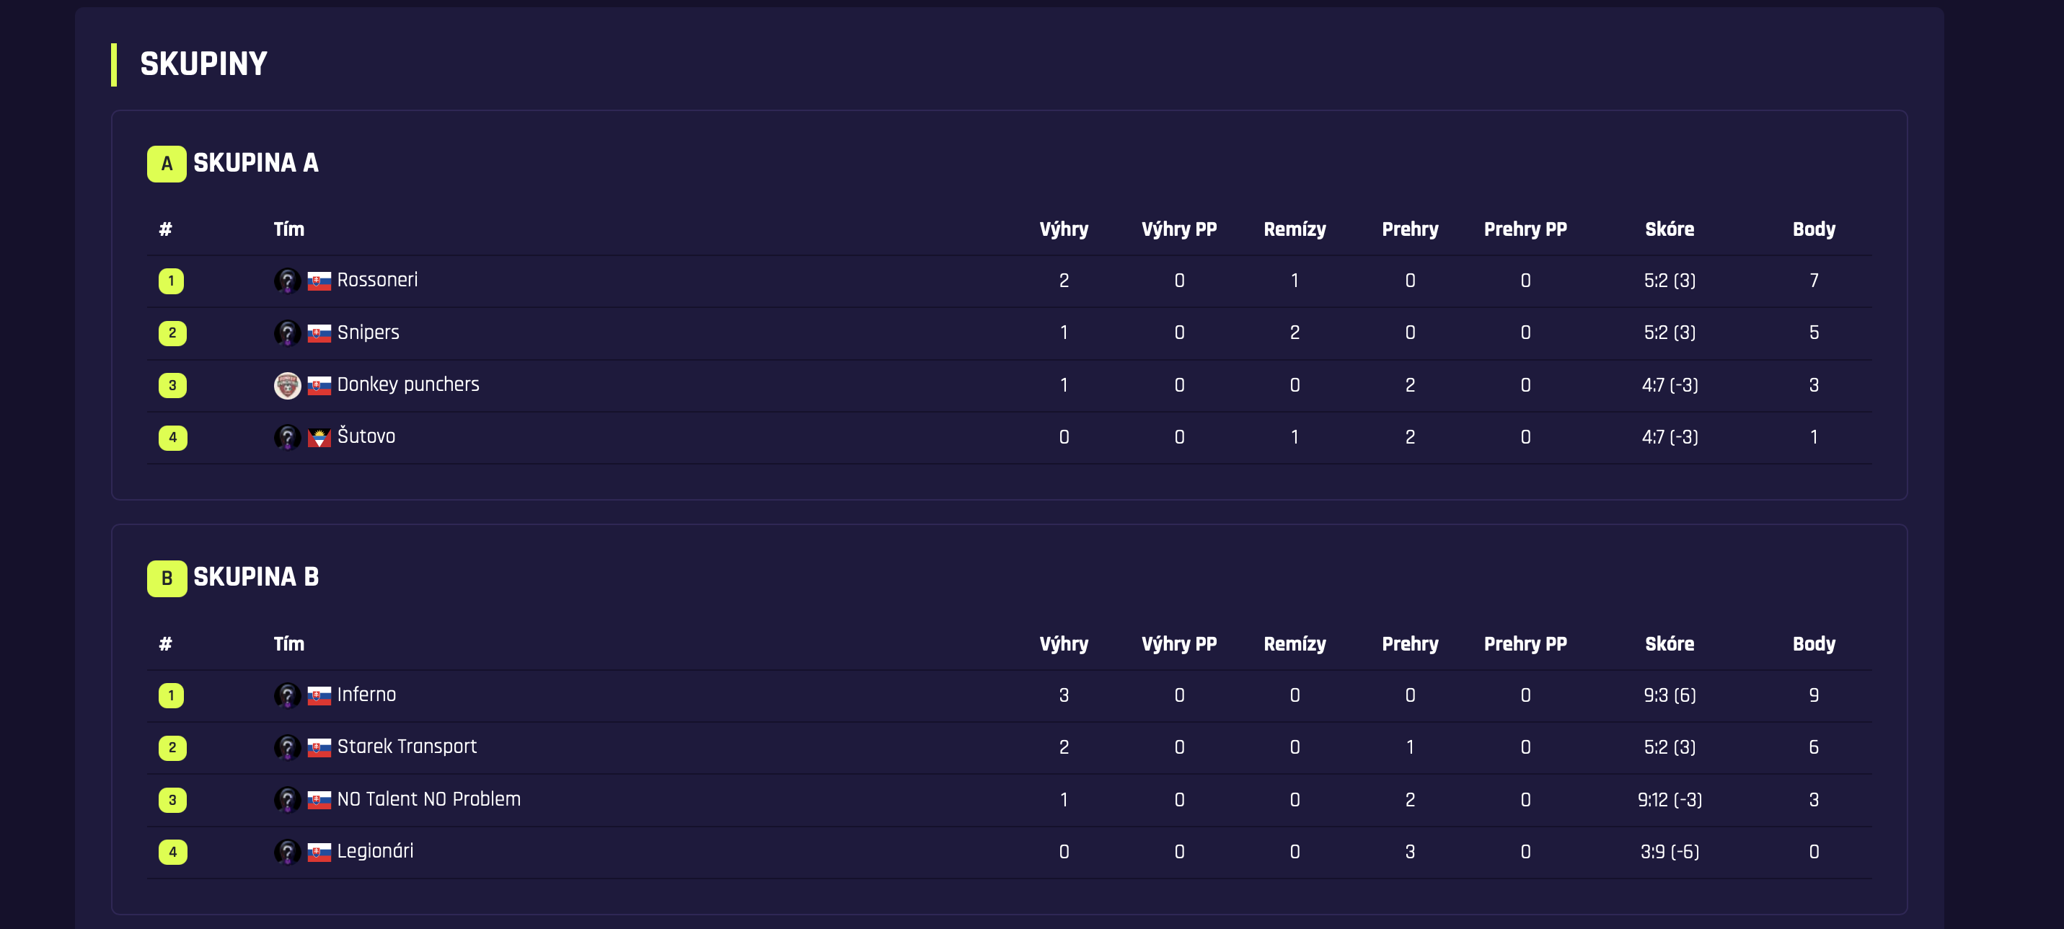Open the Rossoneri team link
The height and width of the screenshot is (929, 2064).
click(x=376, y=281)
